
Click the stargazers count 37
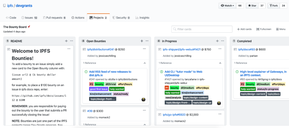262,6
